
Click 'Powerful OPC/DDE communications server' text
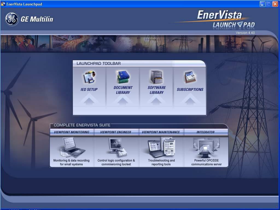tap(206, 162)
